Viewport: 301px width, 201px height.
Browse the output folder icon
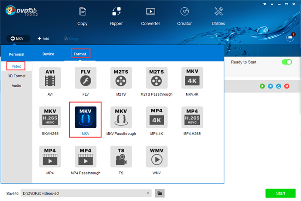(x=160, y=193)
